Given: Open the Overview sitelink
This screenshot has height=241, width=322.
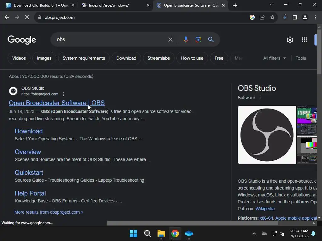Looking at the screenshot, I should coord(28,152).
